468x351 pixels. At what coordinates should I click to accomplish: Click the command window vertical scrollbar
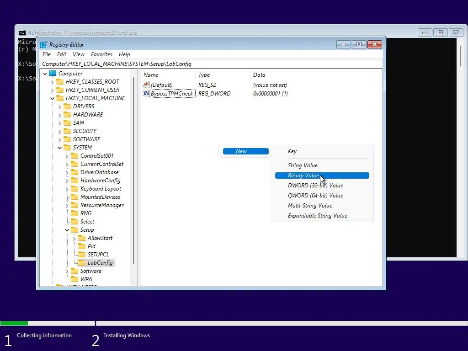461,55
